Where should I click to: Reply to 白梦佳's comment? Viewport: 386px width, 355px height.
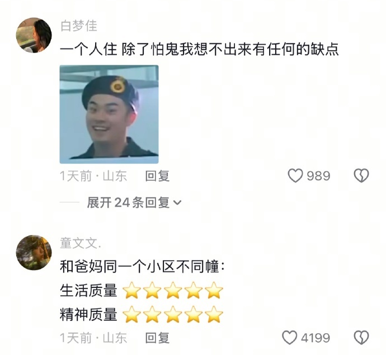click(157, 176)
